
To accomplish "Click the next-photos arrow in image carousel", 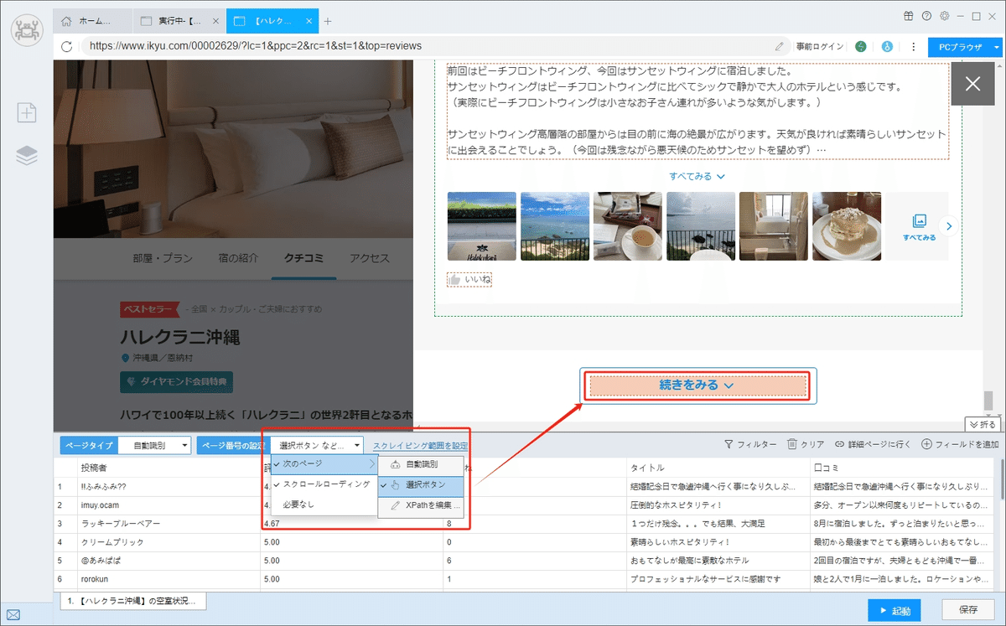I will (948, 225).
